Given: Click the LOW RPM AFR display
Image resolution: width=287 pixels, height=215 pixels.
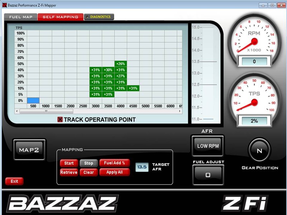Looking at the screenshot, I should click(x=208, y=146).
